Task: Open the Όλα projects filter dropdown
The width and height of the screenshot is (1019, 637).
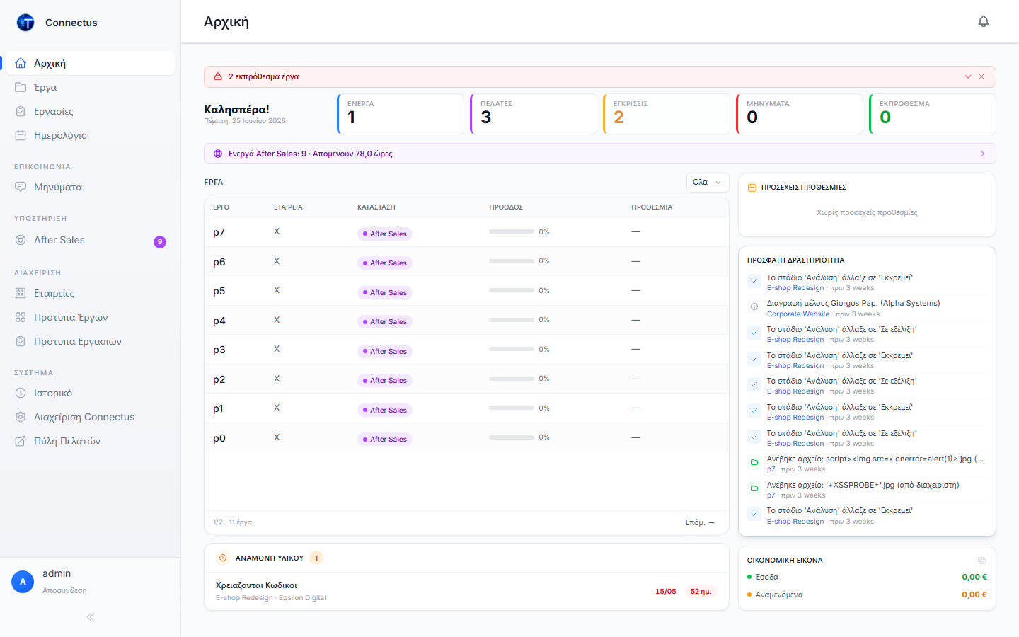Action: [708, 183]
